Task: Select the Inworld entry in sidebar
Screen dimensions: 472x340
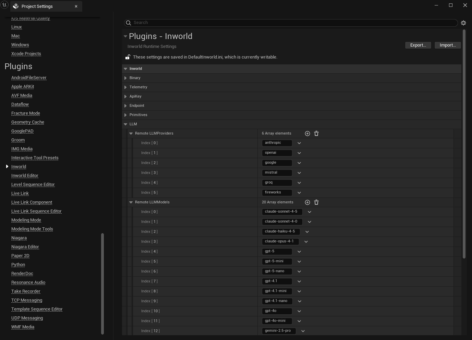Action: [19, 167]
